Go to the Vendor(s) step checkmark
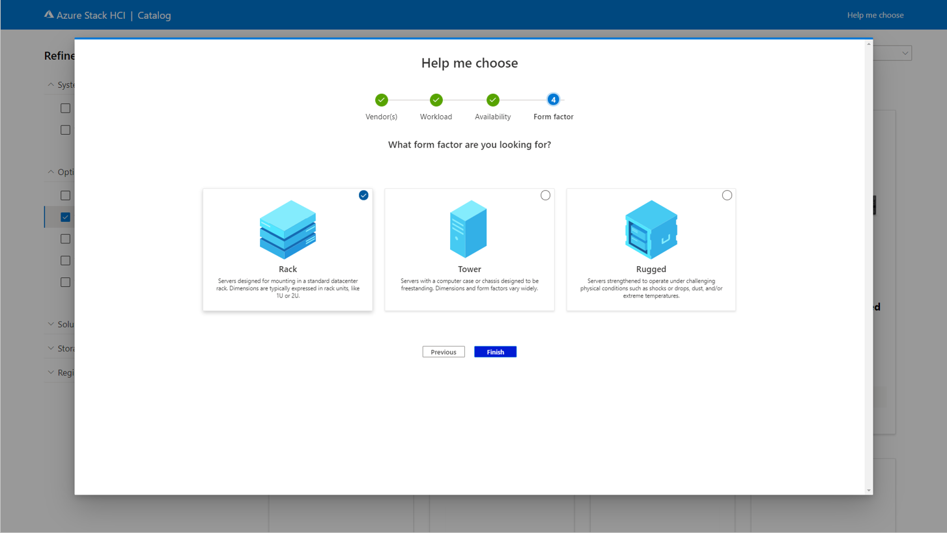947x533 pixels. coord(382,100)
